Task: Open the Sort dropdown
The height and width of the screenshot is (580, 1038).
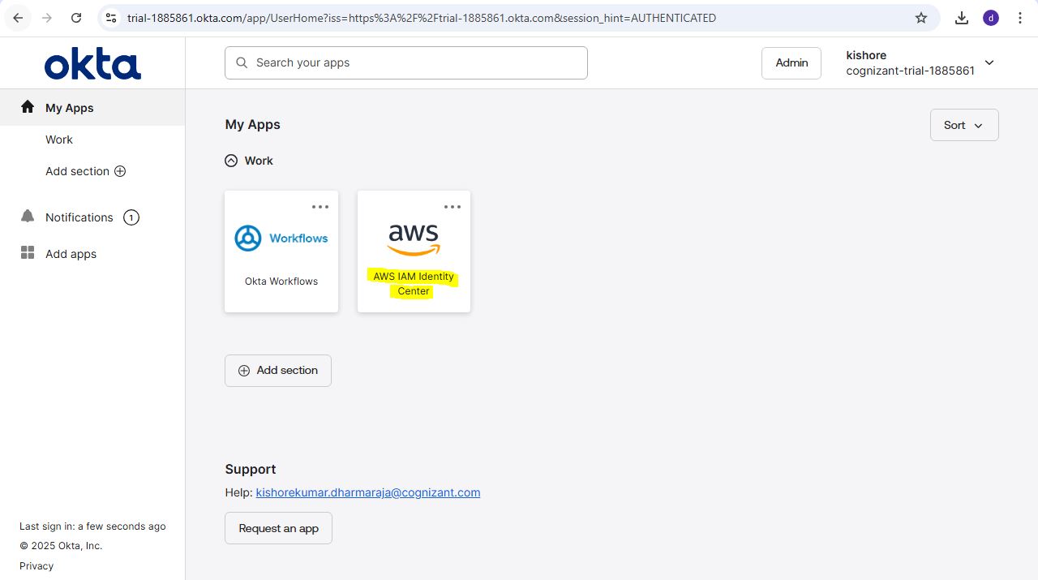Action: [x=963, y=125]
